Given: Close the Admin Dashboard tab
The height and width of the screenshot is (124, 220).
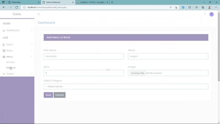Looking at the screenshot, I should tap(73, 2).
